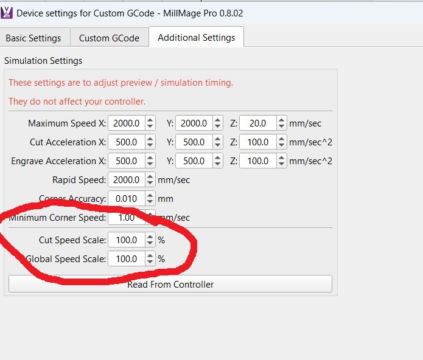Increase Engrave Acceleration Z value
Image resolution: width=423 pixels, height=360 pixels.
point(281,157)
